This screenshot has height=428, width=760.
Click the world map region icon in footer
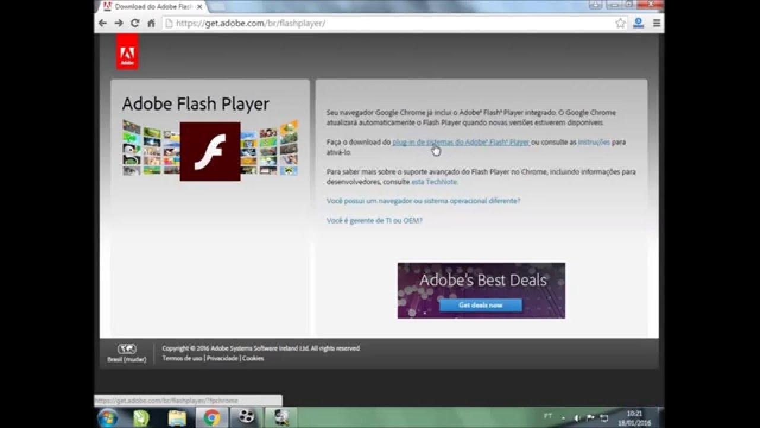pyautogui.click(x=127, y=349)
